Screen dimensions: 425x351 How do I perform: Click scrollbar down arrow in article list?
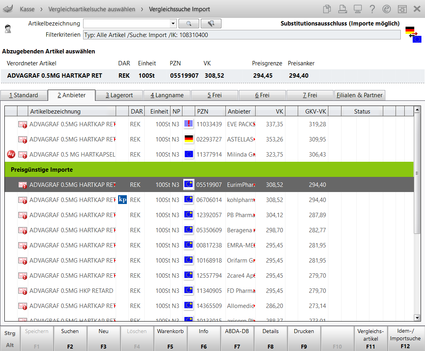(417, 318)
